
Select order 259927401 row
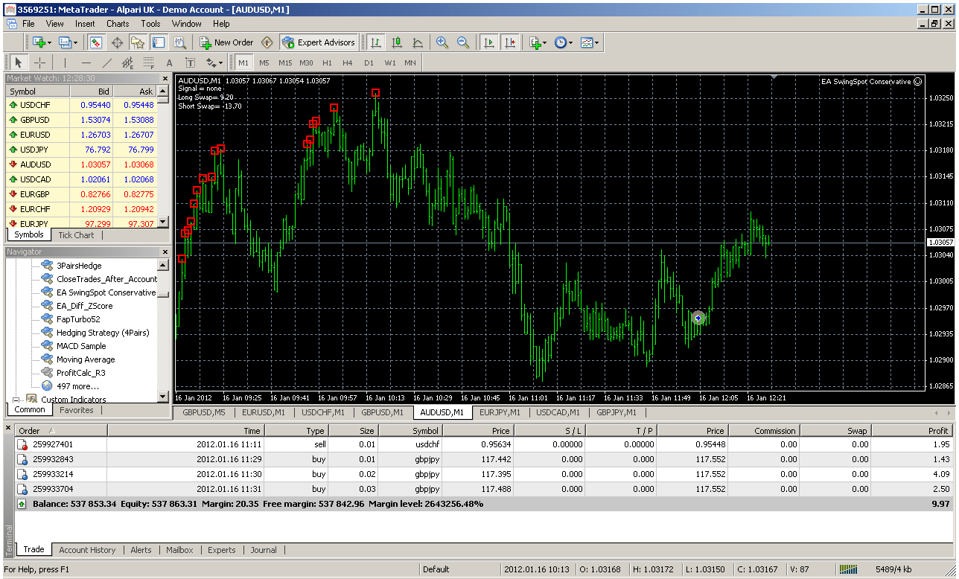coord(483,444)
